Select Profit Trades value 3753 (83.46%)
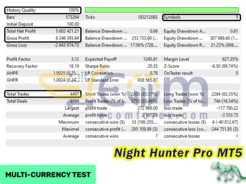The height and width of the screenshot is (184, 246). [144, 101]
